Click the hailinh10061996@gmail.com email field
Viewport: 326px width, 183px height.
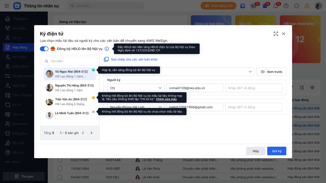pyautogui.click(x=195, y=107)
